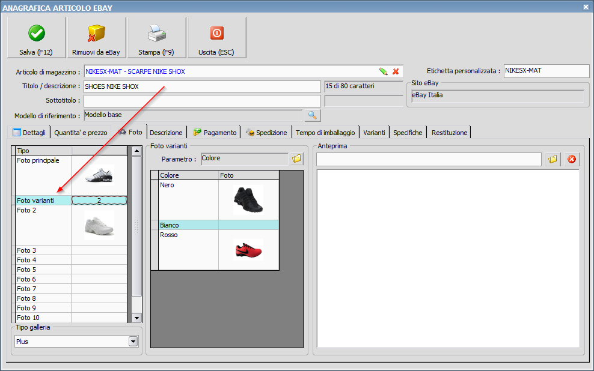
Task: Open the Descrizione tab
Action: 166,132
